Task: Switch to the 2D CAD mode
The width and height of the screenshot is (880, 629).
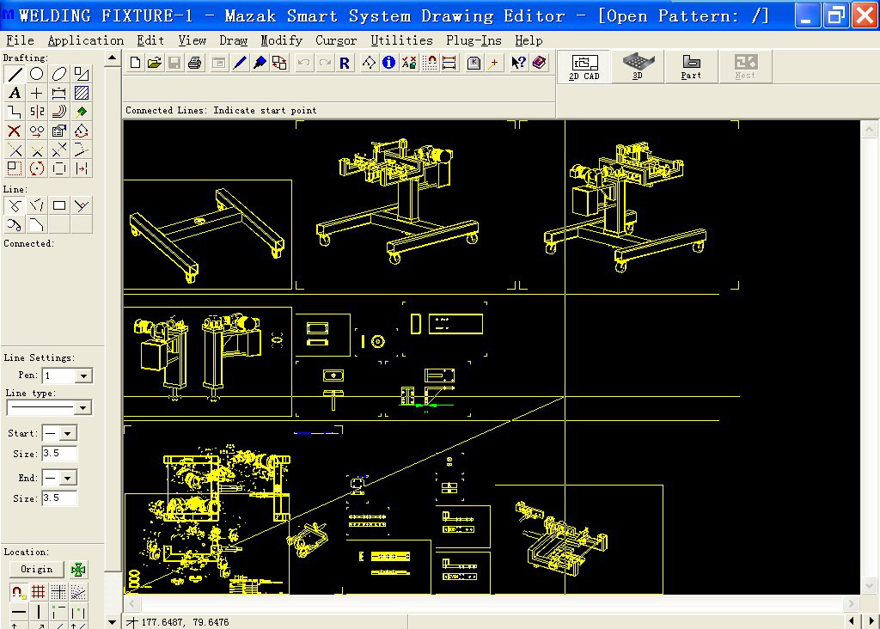Action: click(584, 67)
